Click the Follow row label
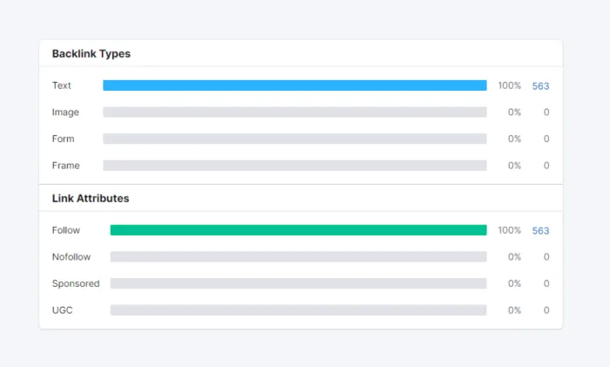 coord(66,230)
